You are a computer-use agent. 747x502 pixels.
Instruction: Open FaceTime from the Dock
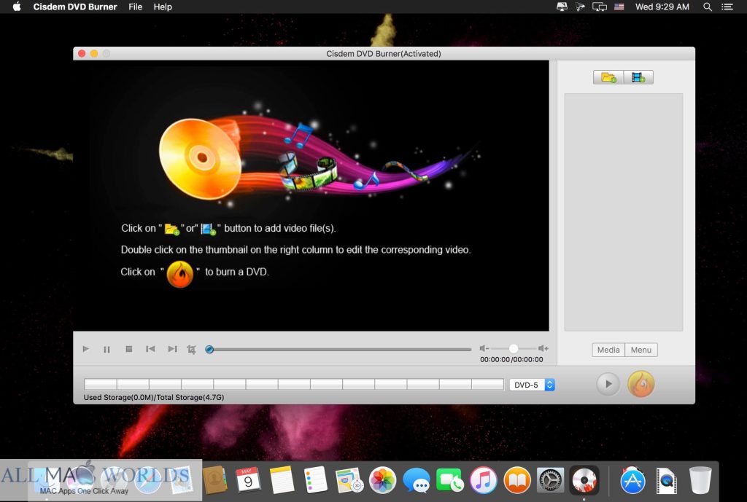449,480
